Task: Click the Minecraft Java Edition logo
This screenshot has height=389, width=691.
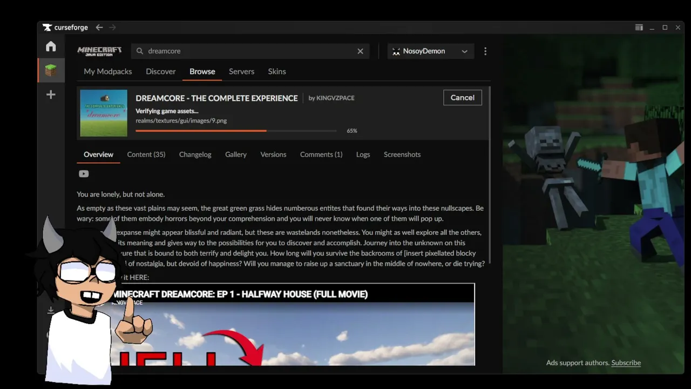Action: tap(99, 51)
